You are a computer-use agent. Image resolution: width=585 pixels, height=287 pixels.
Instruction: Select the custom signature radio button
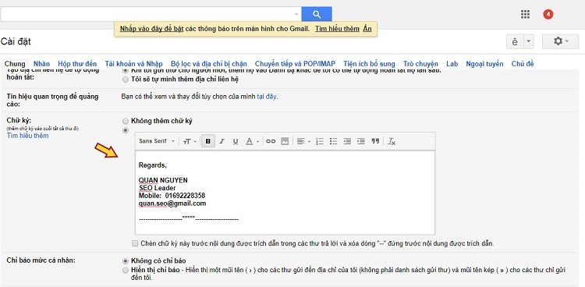coord(126,130)
